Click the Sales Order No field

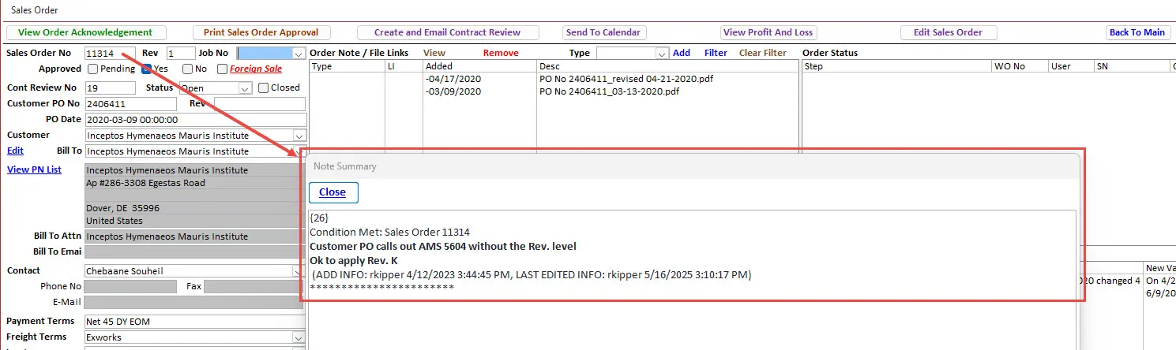(x=109, y=54)
